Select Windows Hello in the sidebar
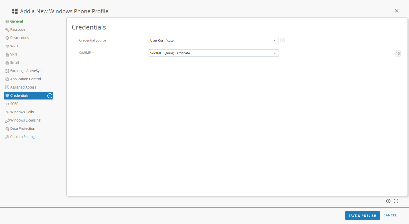 (x=22, y=112)
